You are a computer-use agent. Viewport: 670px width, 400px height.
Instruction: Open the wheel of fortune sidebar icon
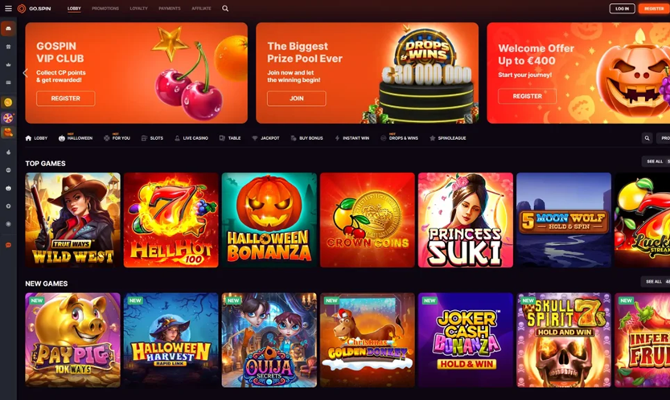pyautogui.click(x=8, y=118)
